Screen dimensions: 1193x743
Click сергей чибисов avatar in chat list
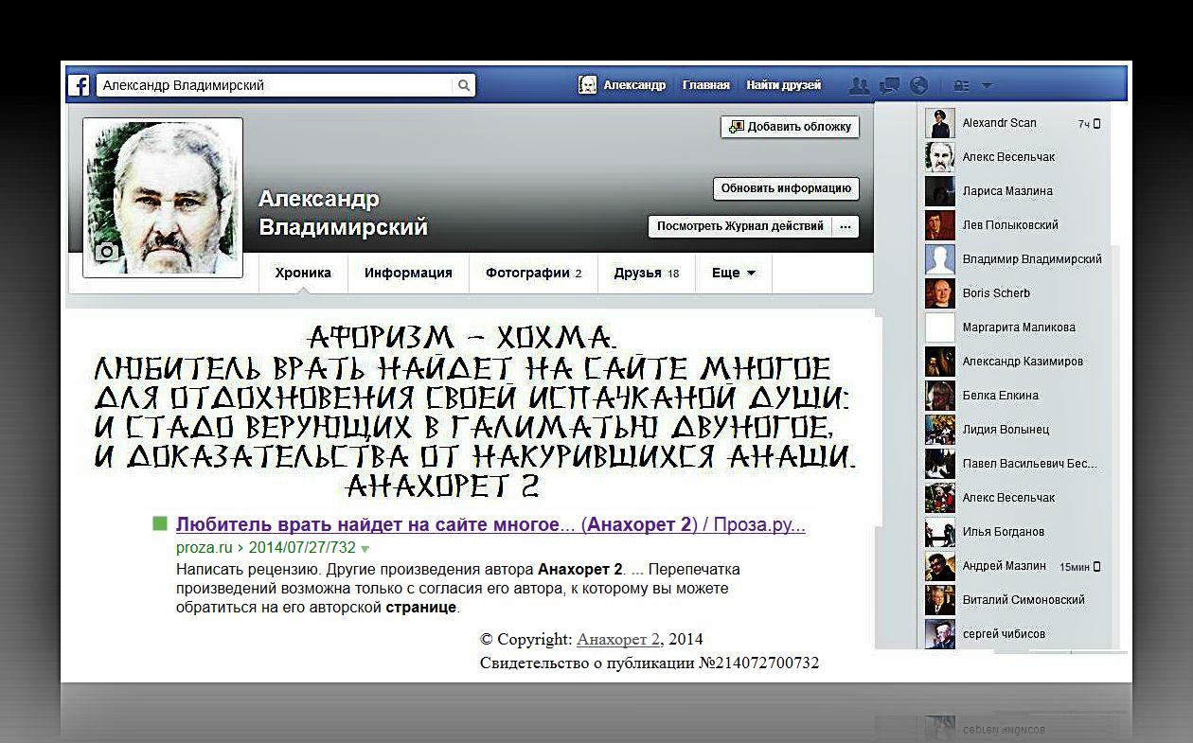[x=940, y=633]
